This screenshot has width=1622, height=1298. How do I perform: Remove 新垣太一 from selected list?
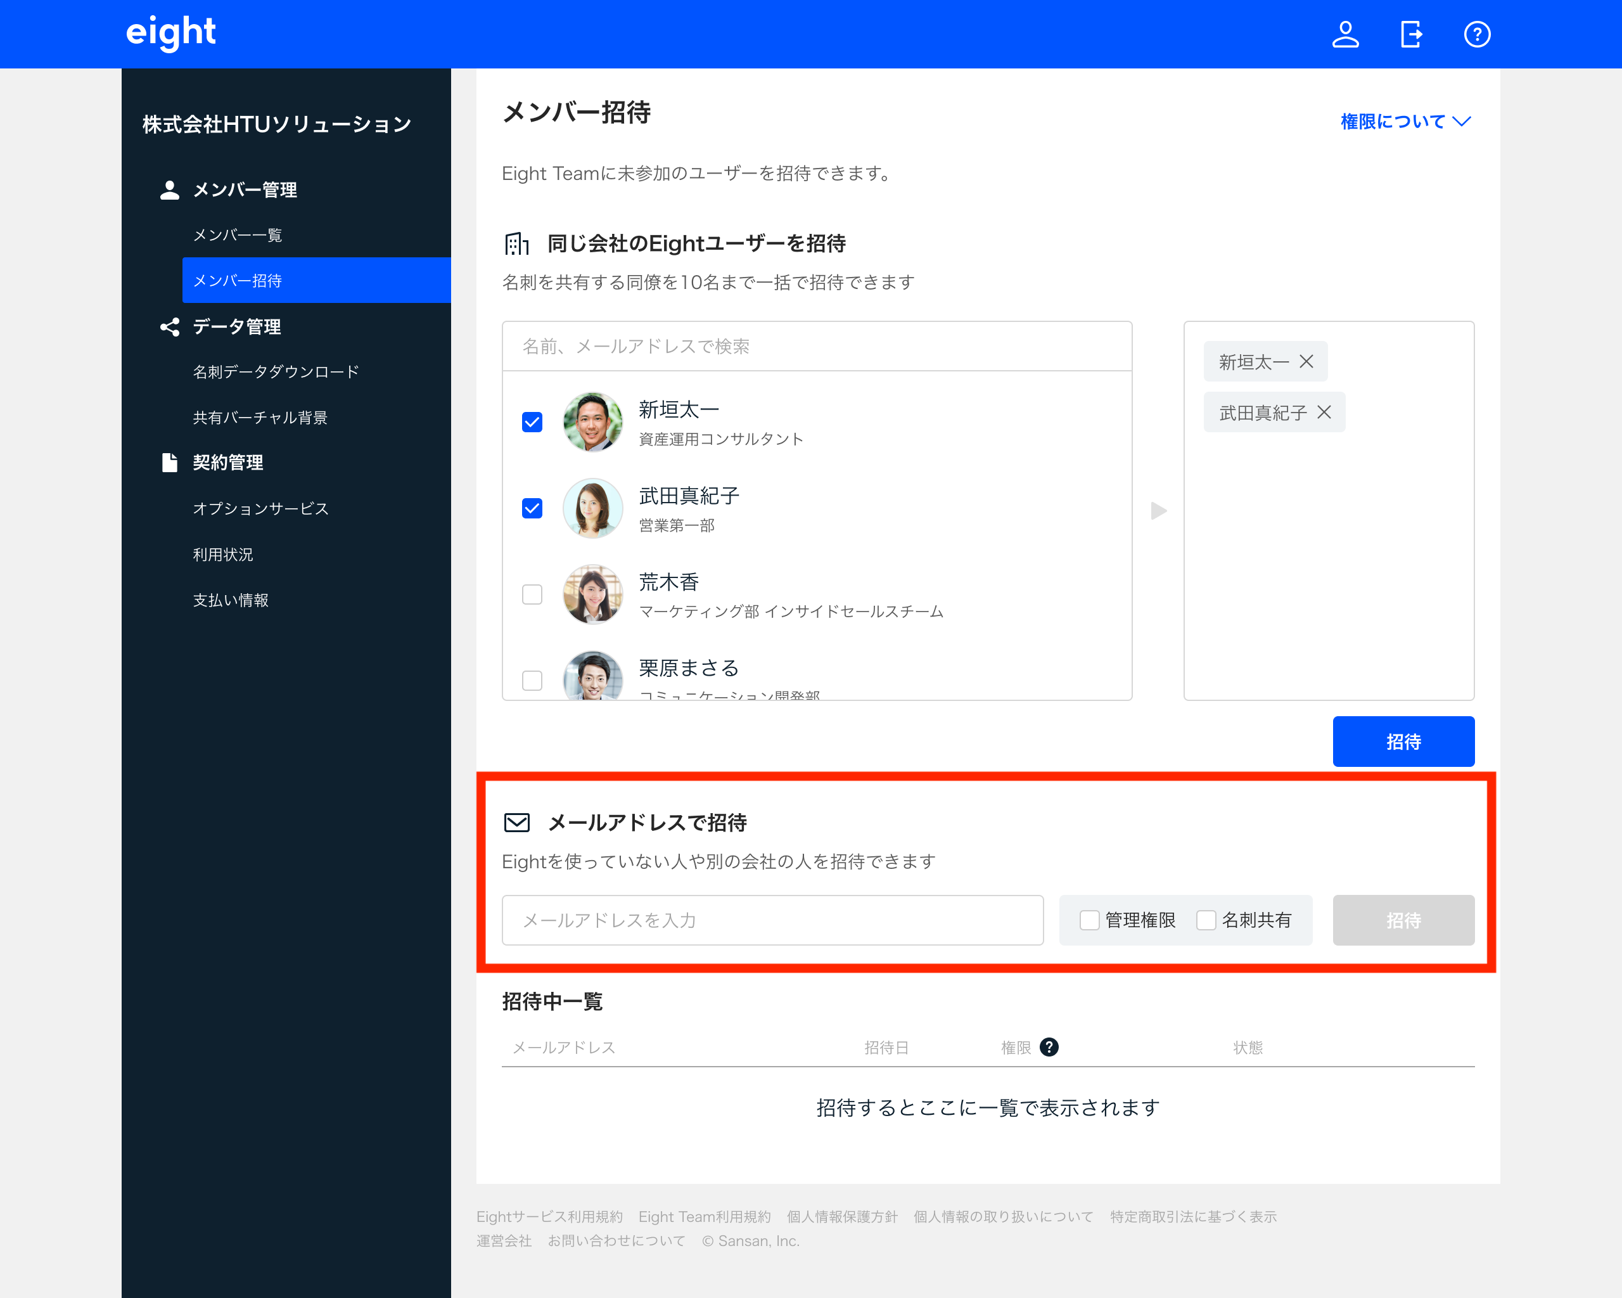(x=1306, y=362)
